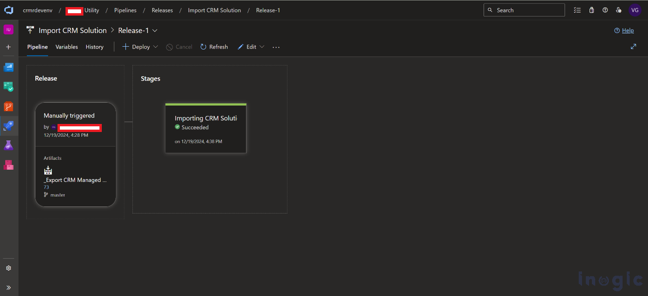648x296 pixels.
Task: Click the Refresh button
Action: (214, 47)
